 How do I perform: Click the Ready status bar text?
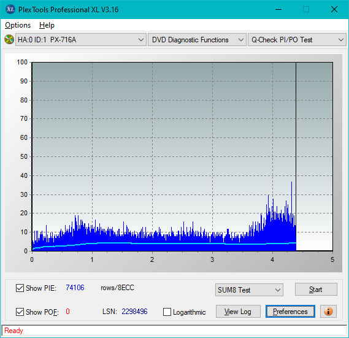13,331
